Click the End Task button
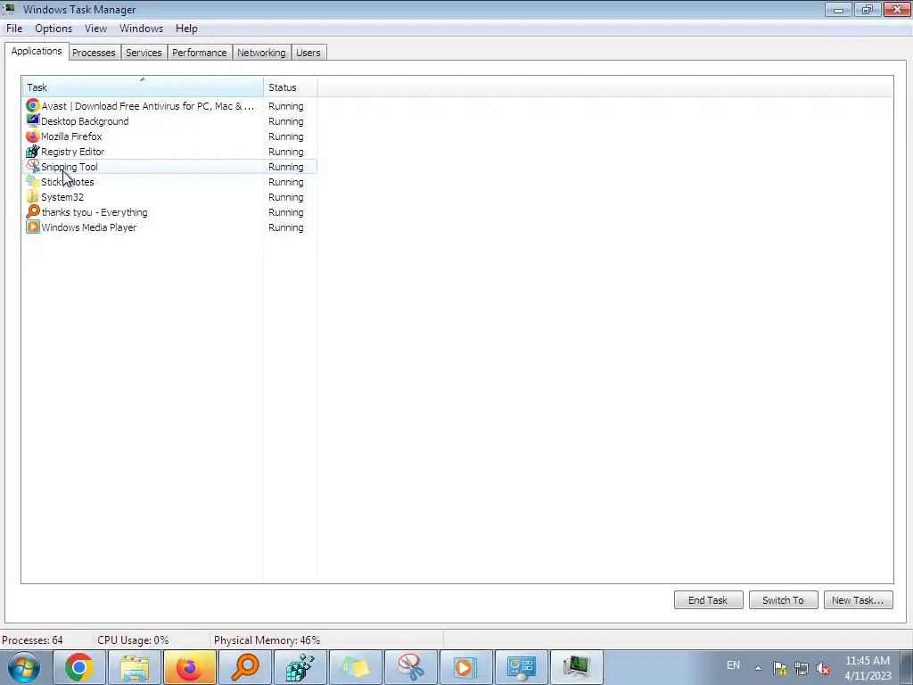Screen dimensions: 913x685 tap(708, 600)
